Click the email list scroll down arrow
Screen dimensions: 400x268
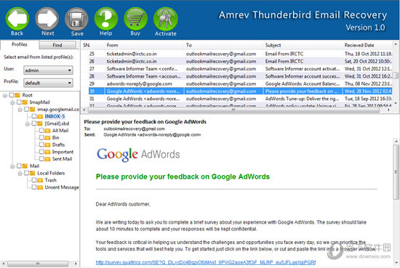point(396,103)
